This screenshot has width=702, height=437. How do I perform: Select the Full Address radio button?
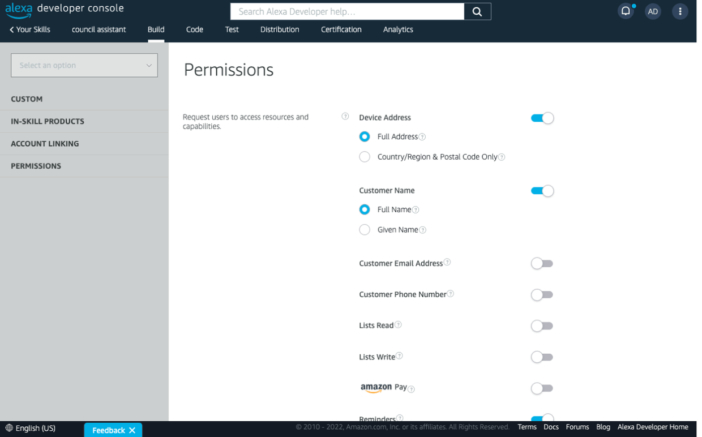coord(365,136)
